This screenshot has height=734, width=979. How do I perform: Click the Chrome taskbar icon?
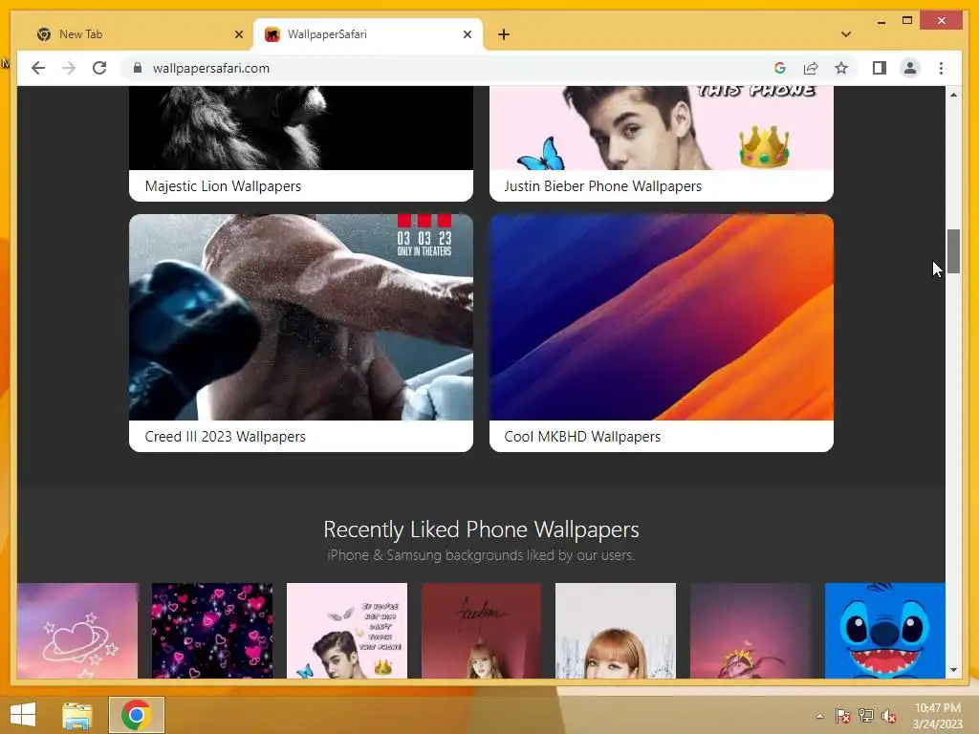click(137, 715)
